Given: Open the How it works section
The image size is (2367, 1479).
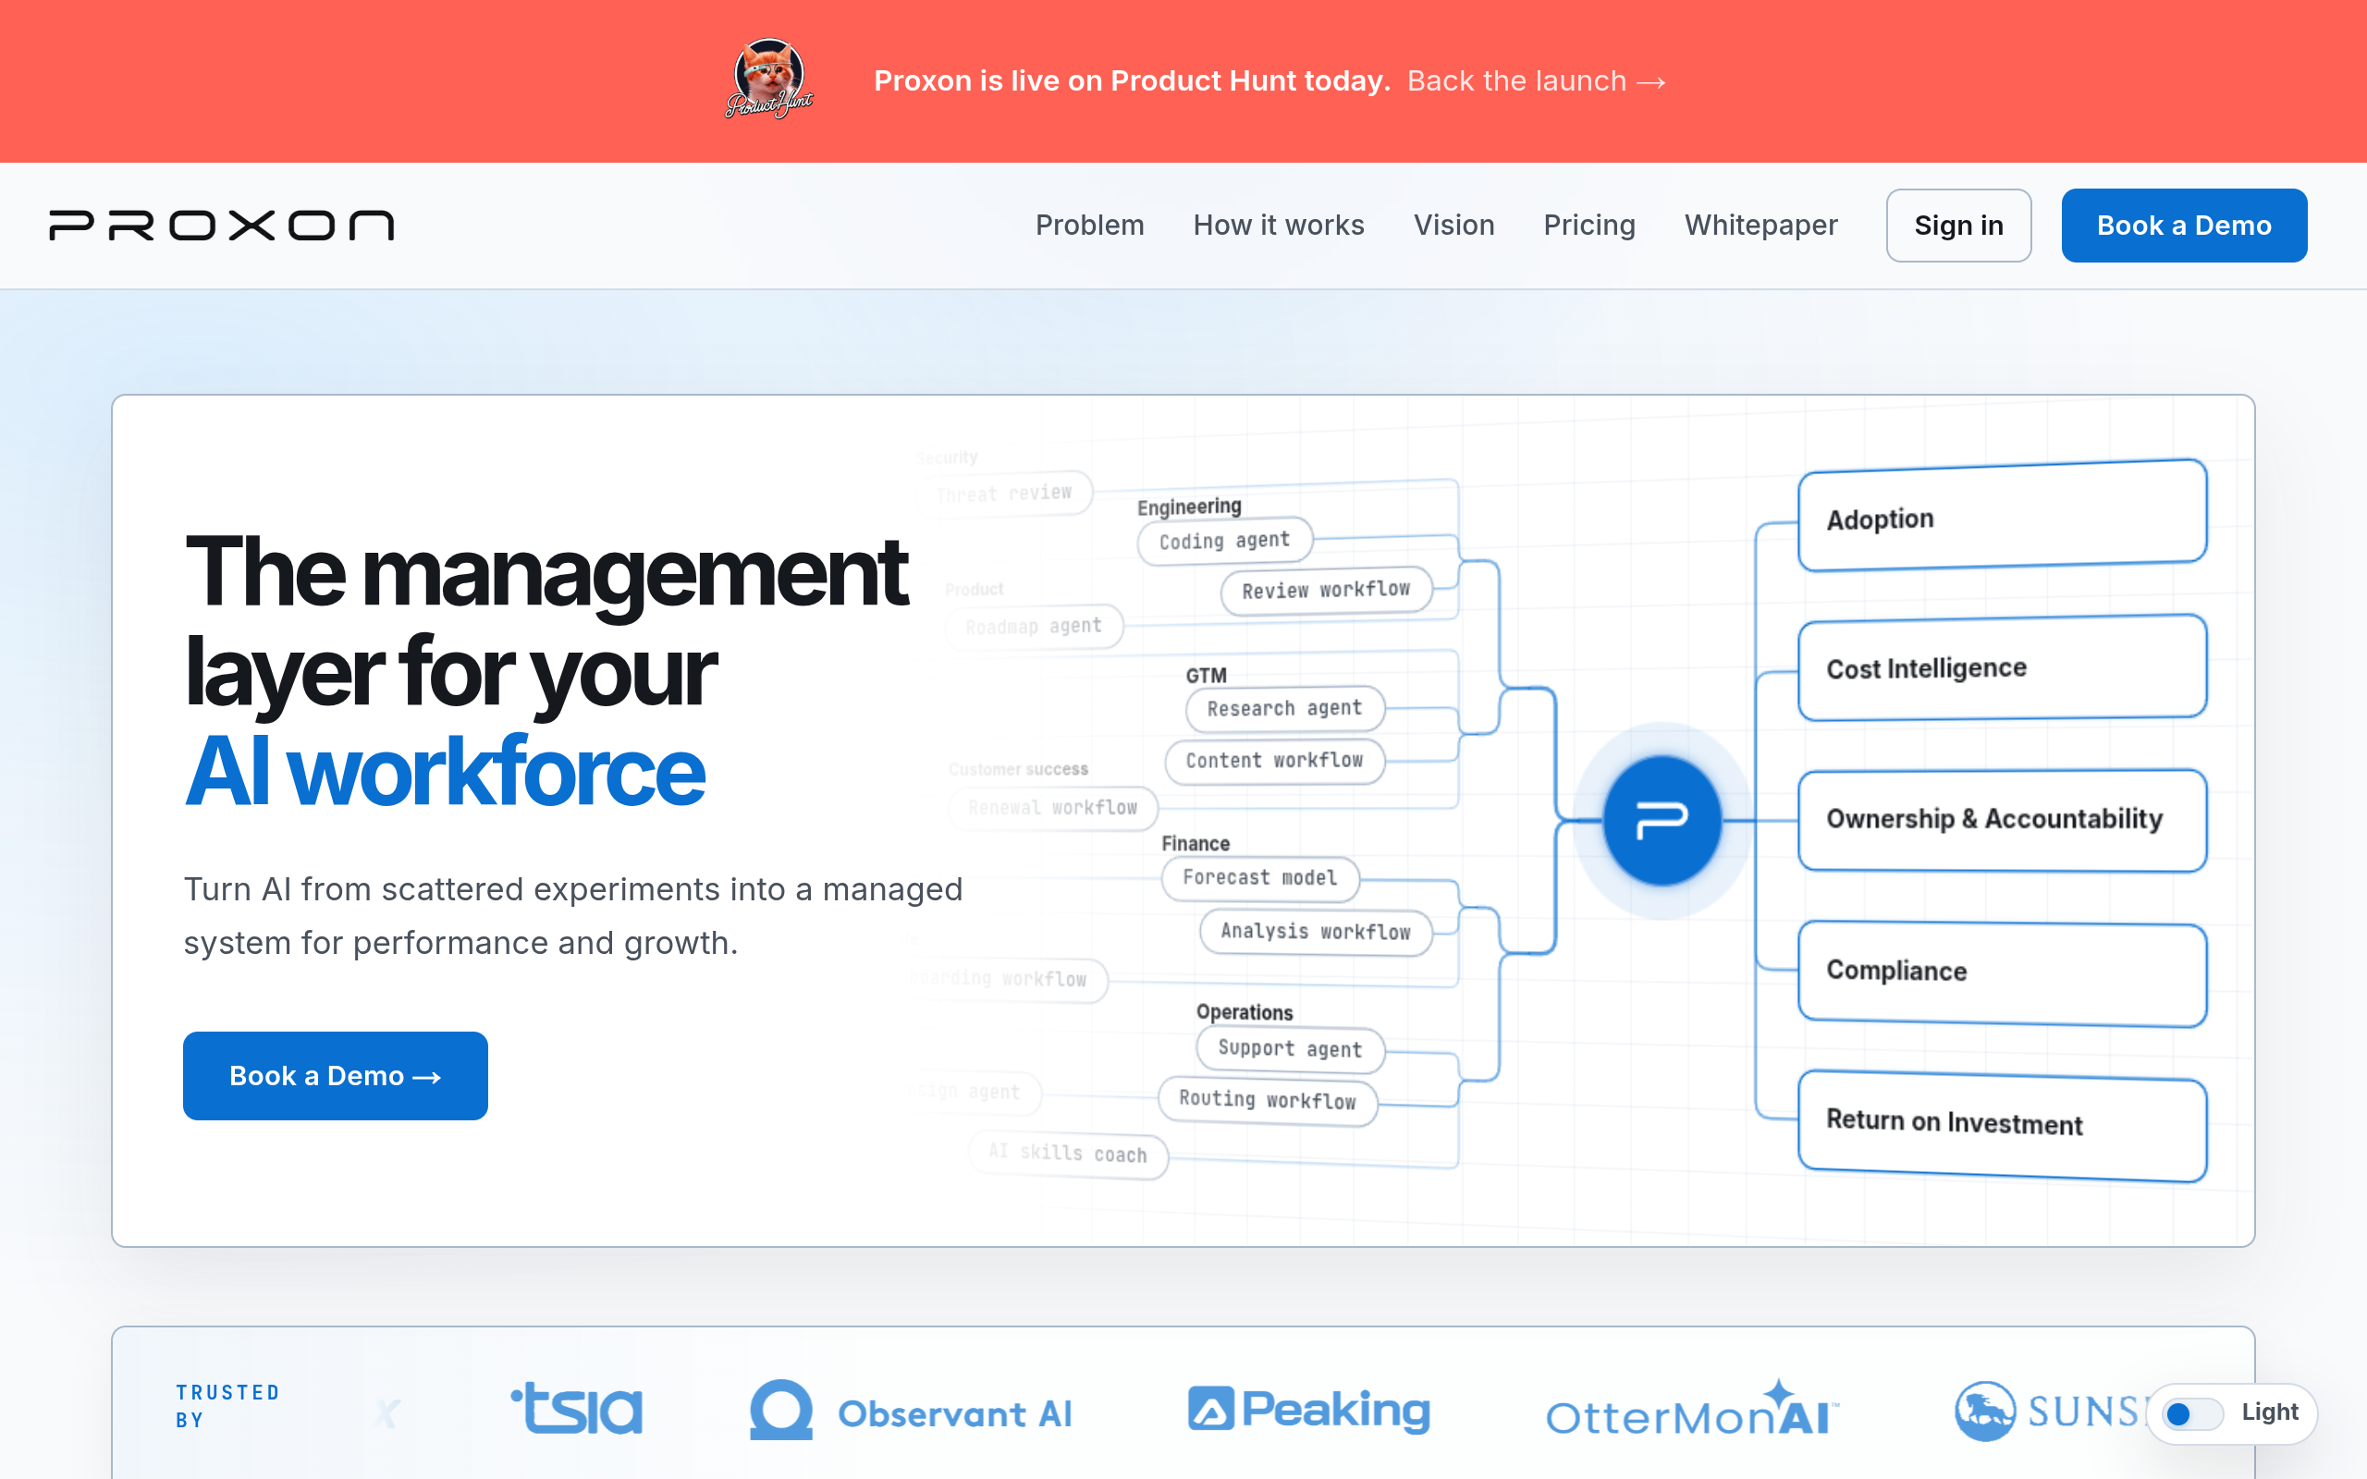Looking at the screenshot, I should [1279, 225].
